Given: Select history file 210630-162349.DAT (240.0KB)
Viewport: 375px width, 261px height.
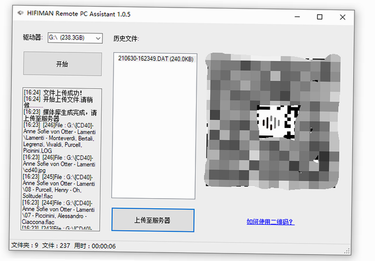Looking at the screenshot, I should point(156,59).
